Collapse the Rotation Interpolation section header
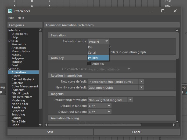This screenshot has height=140, width=187. coord(112,76)
